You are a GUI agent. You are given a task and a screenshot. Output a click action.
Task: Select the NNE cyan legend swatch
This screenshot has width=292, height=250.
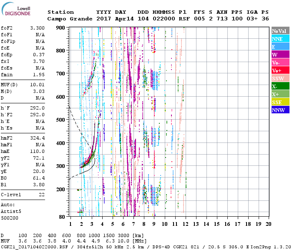coord(280,39)
